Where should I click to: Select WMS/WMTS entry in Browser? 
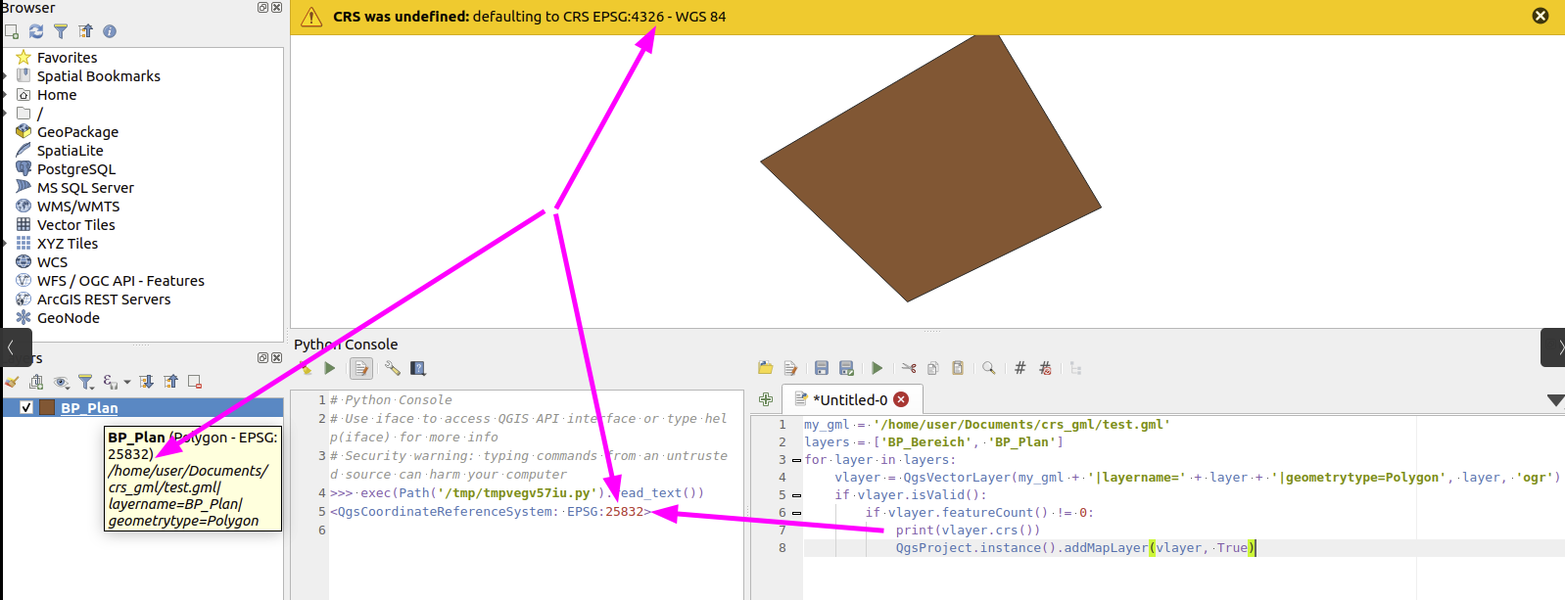coord(78,207)
